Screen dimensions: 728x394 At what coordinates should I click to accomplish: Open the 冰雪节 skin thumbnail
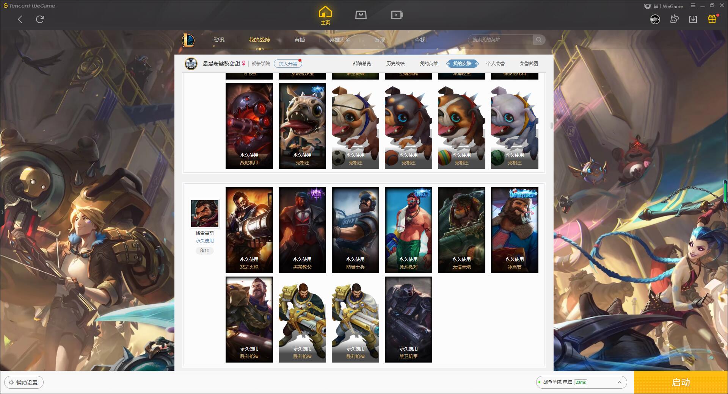(x=515, y=230)
